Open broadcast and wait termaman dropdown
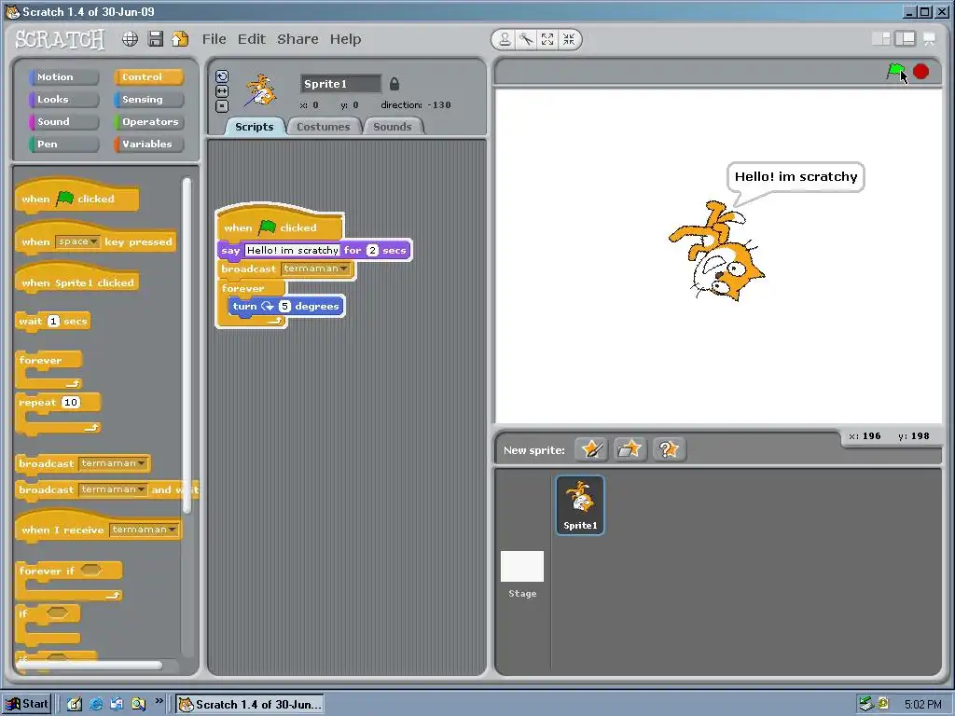The width and height of the screenshot is (955, 716). click(x=113, y=489)
